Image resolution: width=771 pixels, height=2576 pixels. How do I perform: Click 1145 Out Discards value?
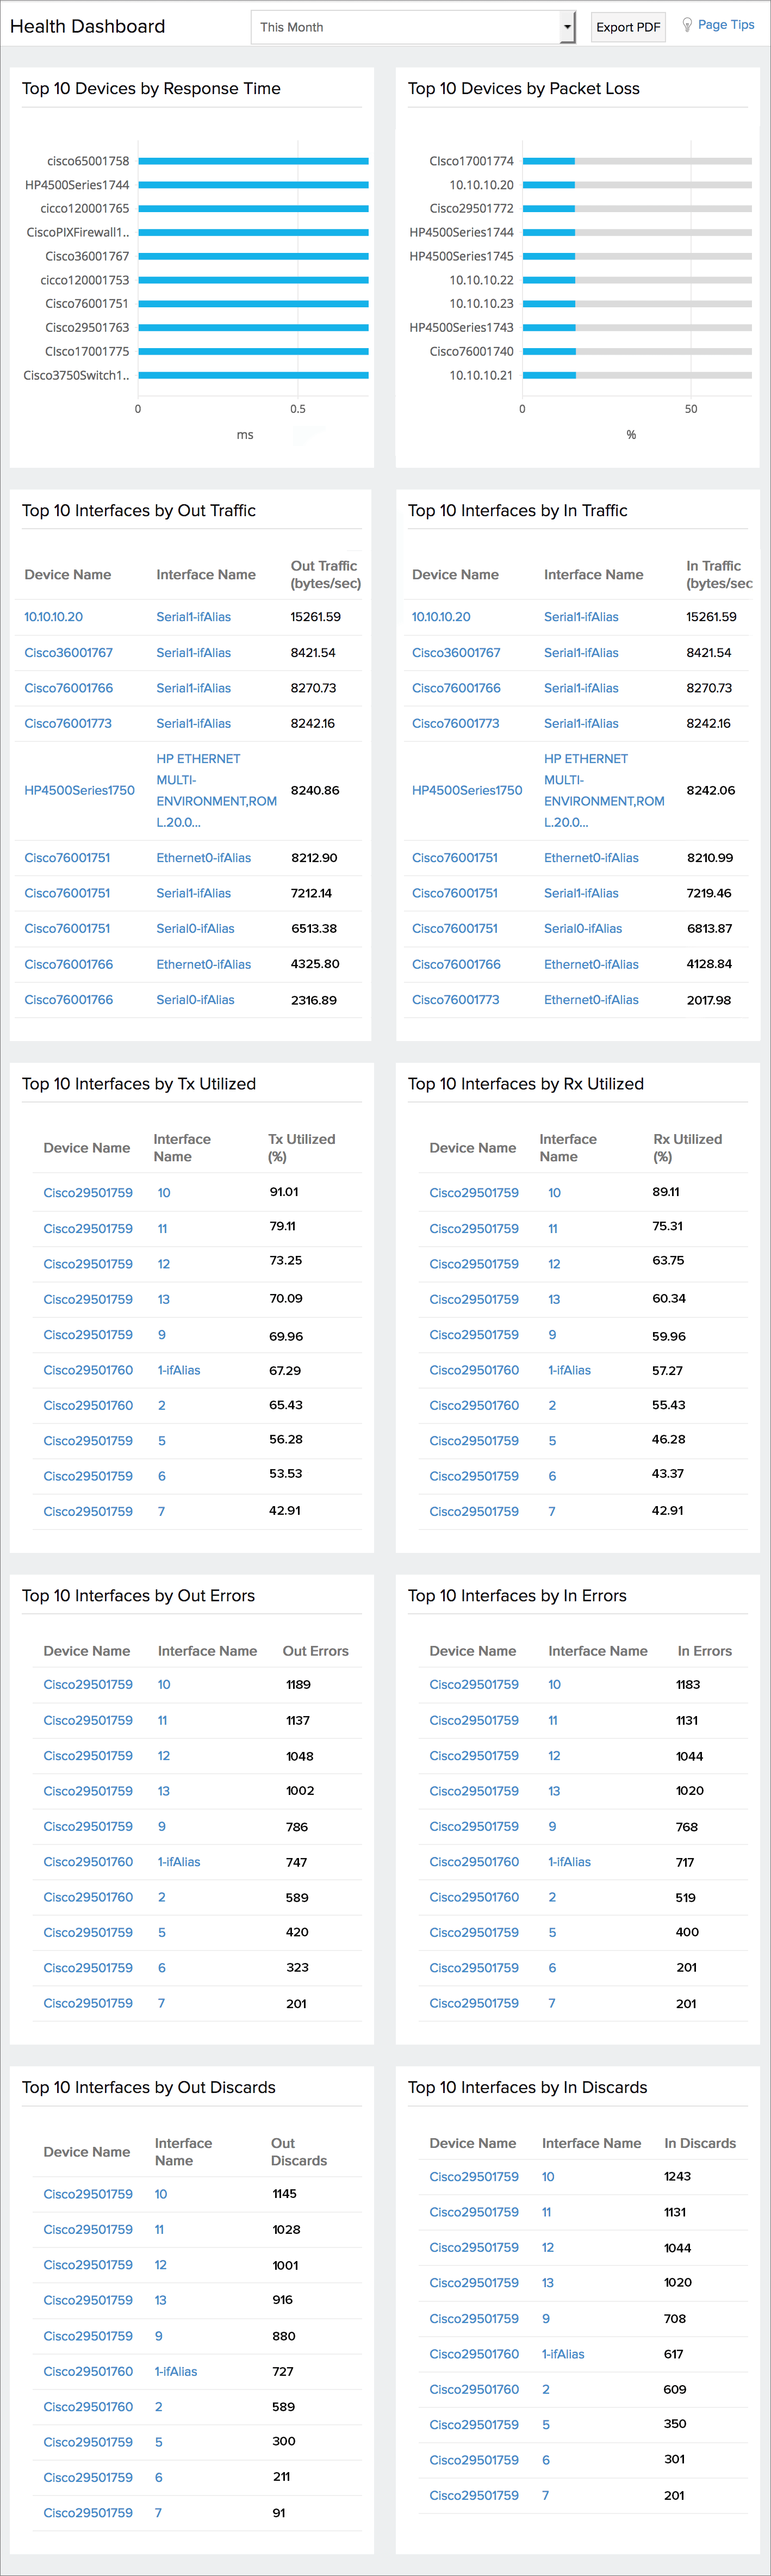[284, 2194]
